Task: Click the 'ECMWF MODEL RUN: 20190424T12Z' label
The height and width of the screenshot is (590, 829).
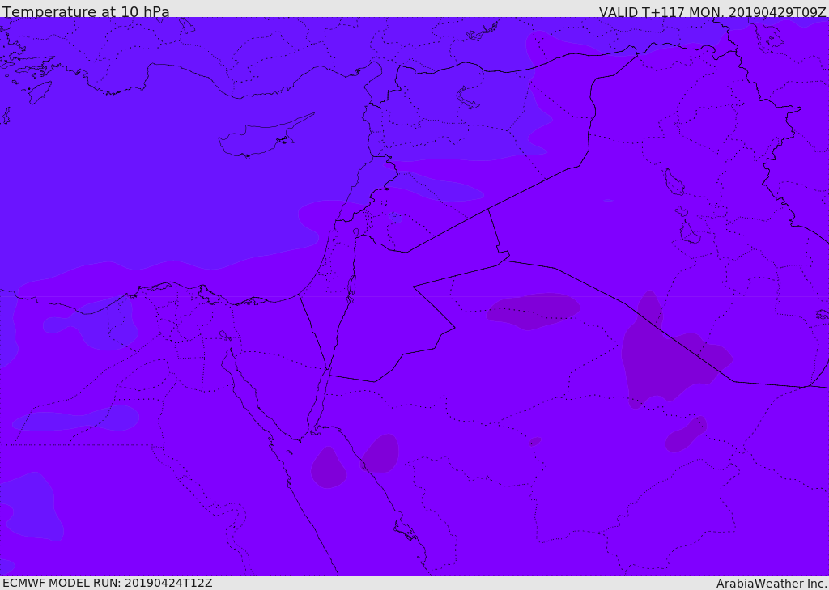Action: click(x=108, y=584)
